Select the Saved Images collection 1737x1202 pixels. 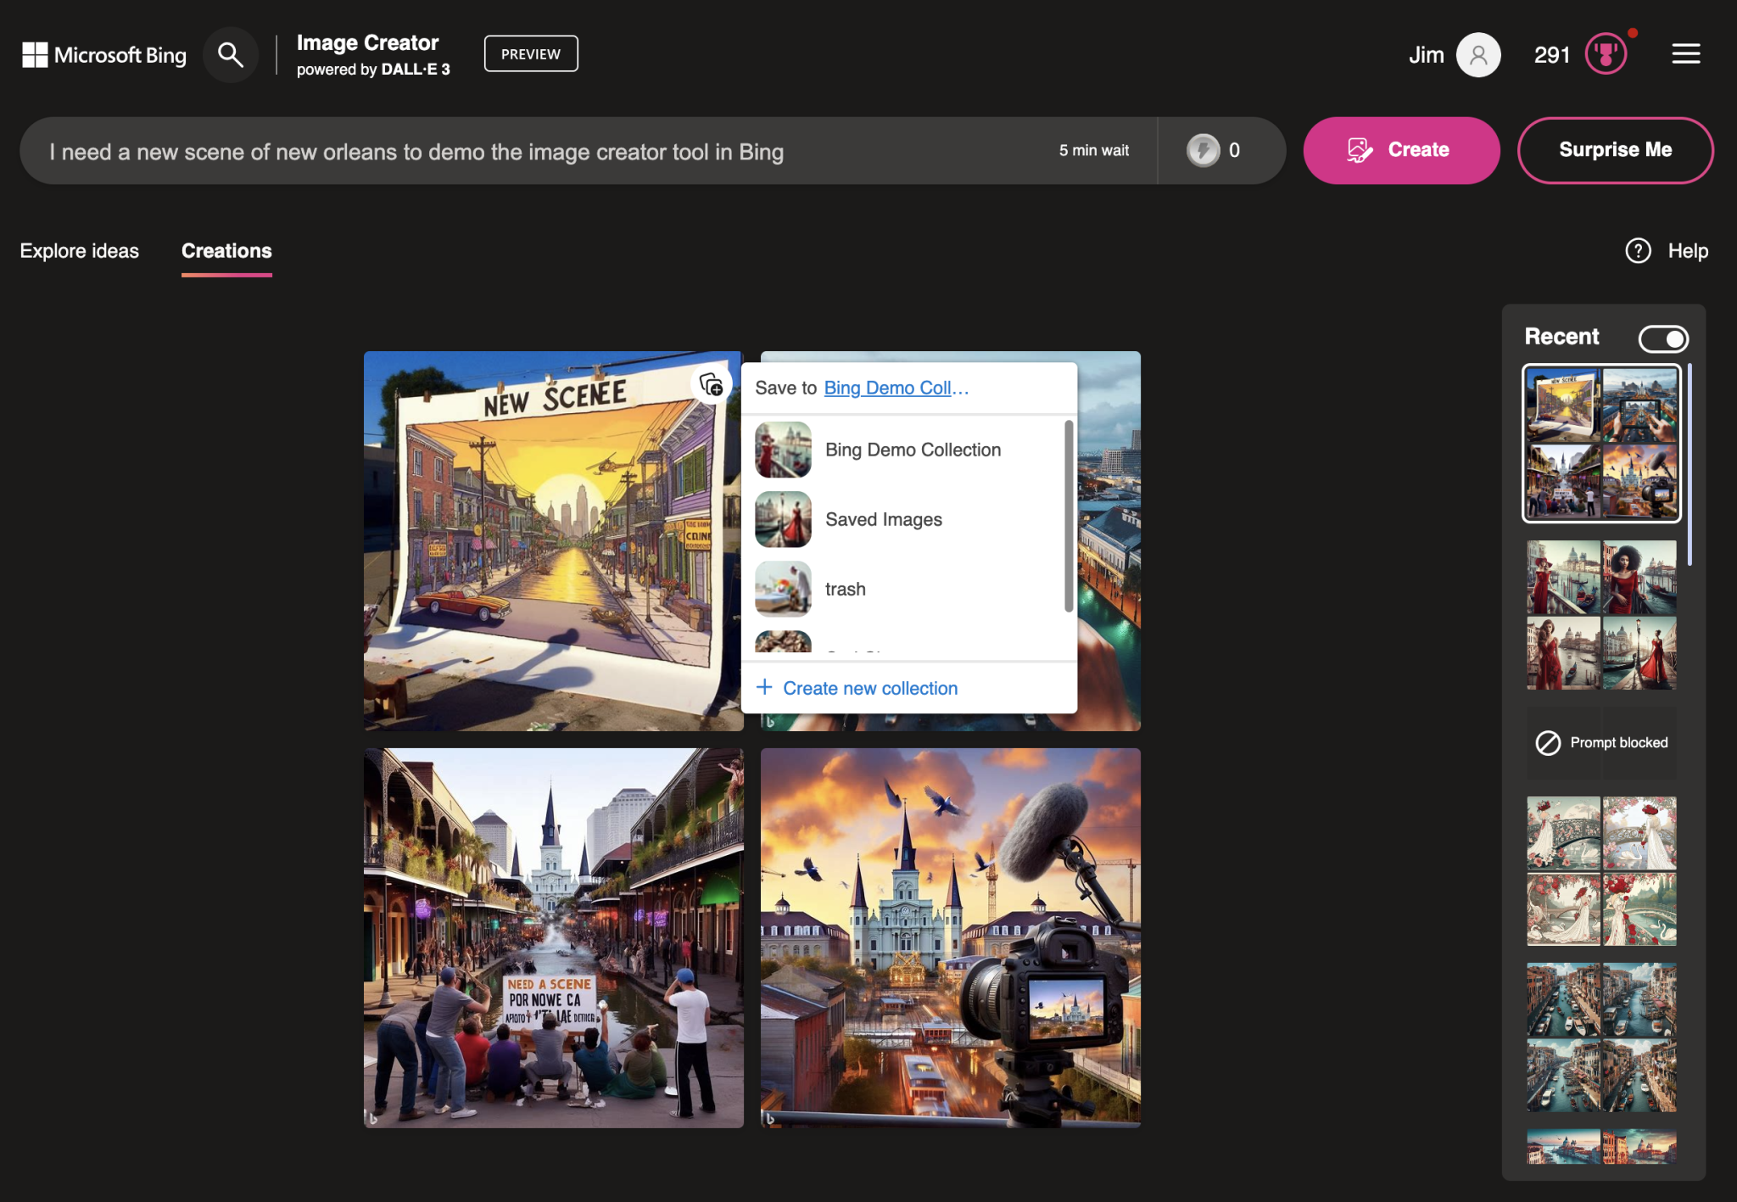(x=883, y=519)
